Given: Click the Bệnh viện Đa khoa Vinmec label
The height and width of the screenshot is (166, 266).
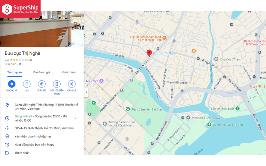Looking at the screenshot, I should [255, 43].
